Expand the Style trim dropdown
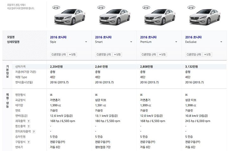Viewport: 228px width, 151px height. pyautogui.click(x=86, y=42)
